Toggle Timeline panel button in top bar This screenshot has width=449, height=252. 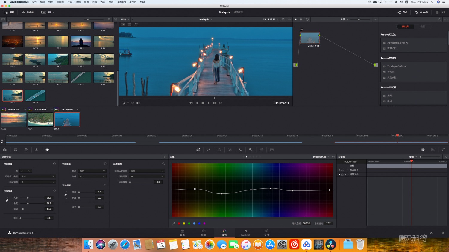pyautogui.click(x=28, y=12)
